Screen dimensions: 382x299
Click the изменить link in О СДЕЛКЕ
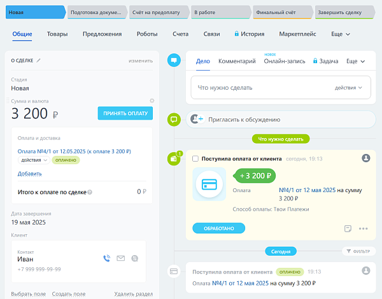[141, 60]
